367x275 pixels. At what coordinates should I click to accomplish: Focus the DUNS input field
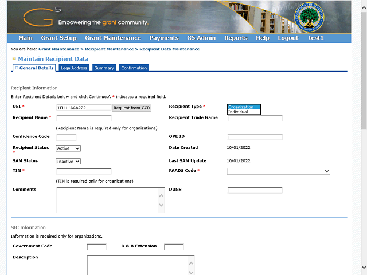tap(255, 190)
